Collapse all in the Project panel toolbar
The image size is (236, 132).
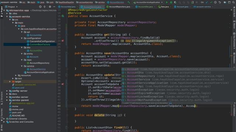(45, 7)
